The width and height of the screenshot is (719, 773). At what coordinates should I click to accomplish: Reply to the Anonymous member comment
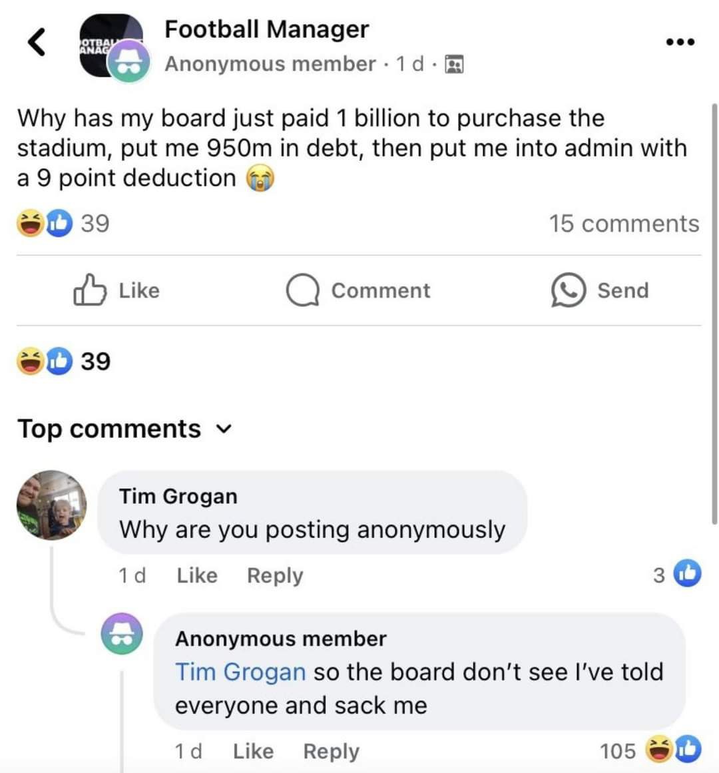[331, 751]
